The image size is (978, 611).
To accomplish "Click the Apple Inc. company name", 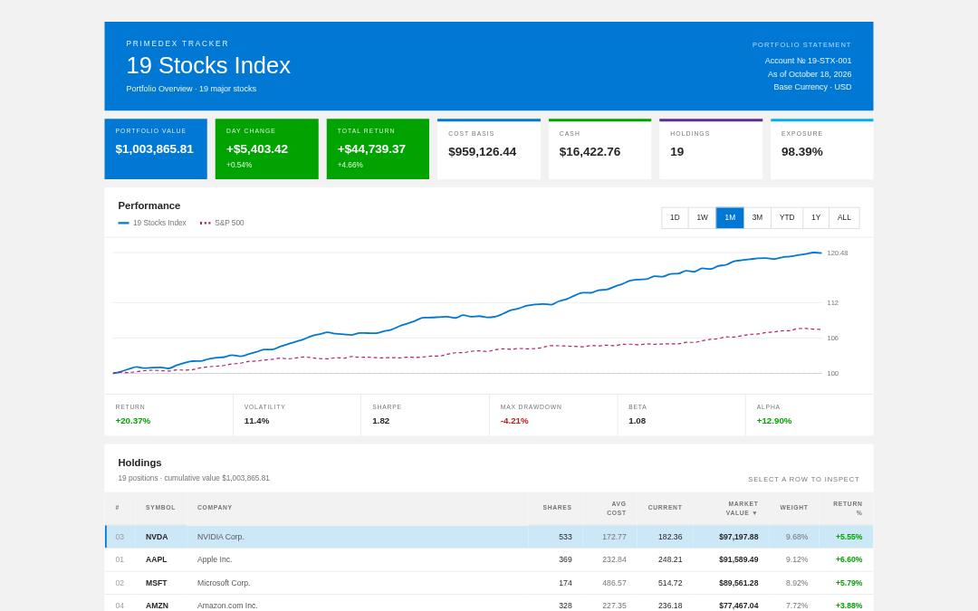I will [215, 560].
